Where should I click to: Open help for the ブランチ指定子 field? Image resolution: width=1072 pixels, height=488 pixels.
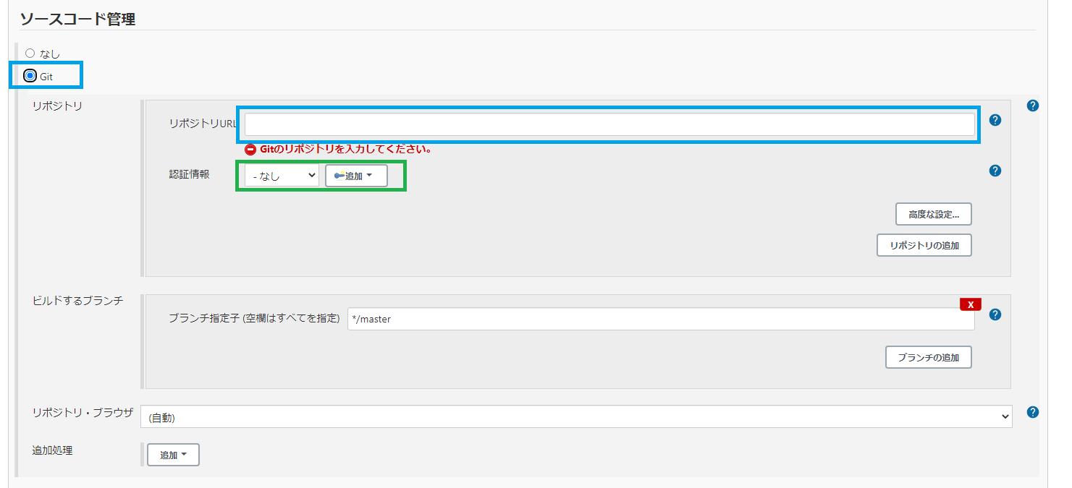point(995,314)
